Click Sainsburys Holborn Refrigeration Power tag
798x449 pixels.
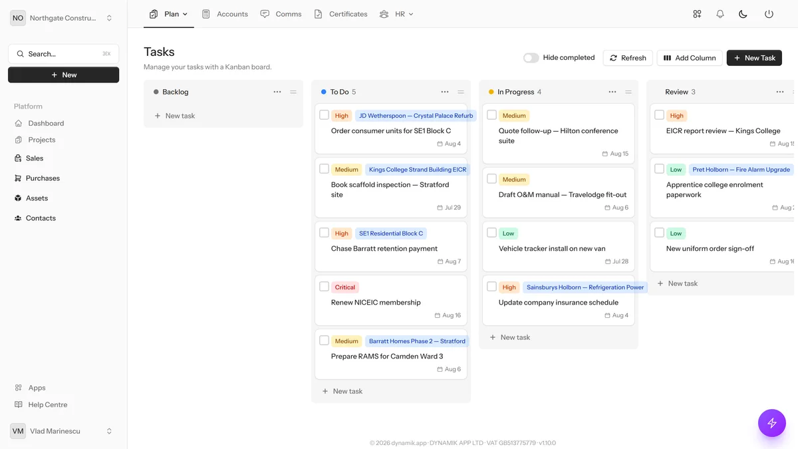[x=585, y=287]
